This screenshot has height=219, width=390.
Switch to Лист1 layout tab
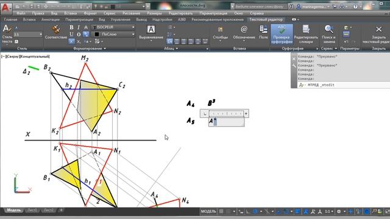(x=32, y=210)
